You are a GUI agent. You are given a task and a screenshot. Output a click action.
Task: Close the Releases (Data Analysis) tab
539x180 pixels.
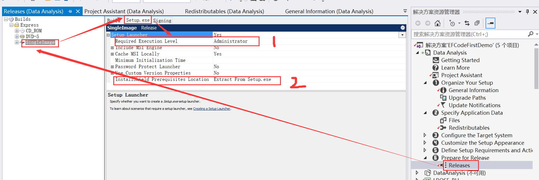[78, 12]
